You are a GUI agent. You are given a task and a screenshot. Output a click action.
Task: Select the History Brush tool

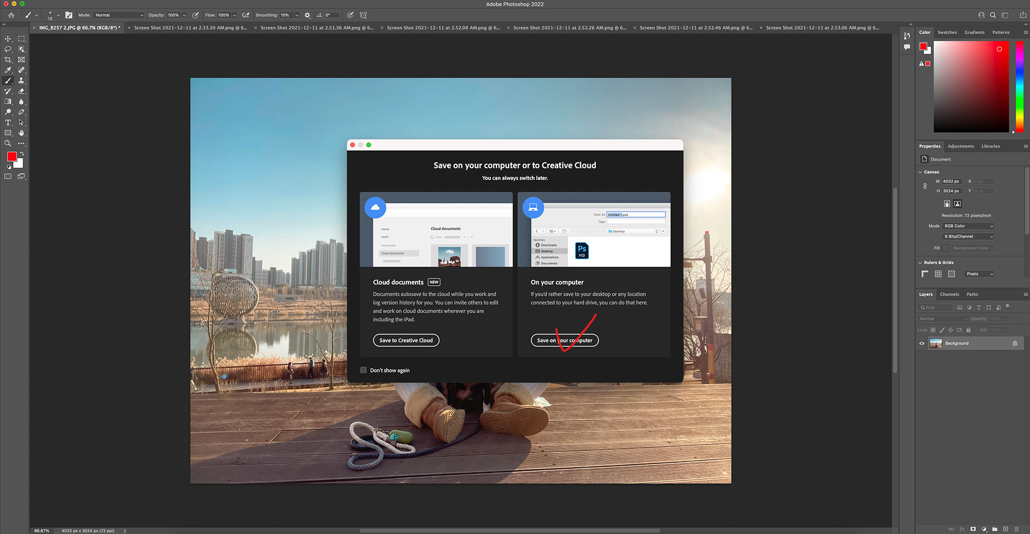tap(8, 91)
